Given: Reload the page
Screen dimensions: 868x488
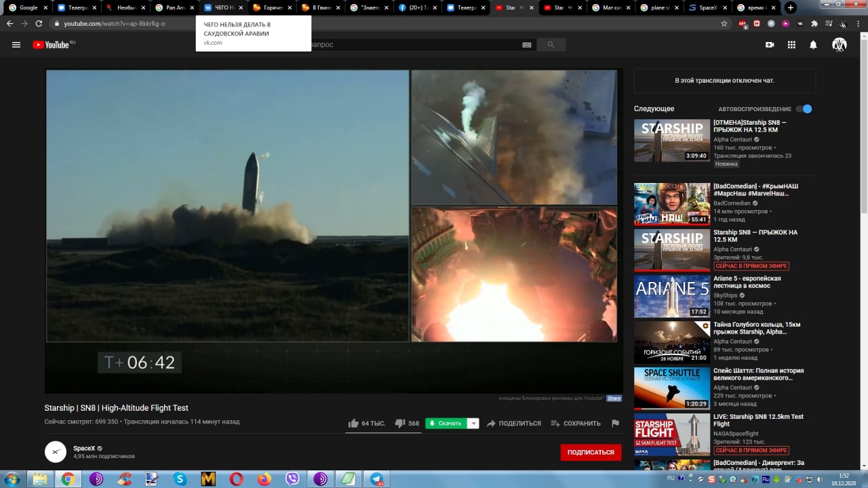Looking at the screenshot, I should tap(39, 23).
